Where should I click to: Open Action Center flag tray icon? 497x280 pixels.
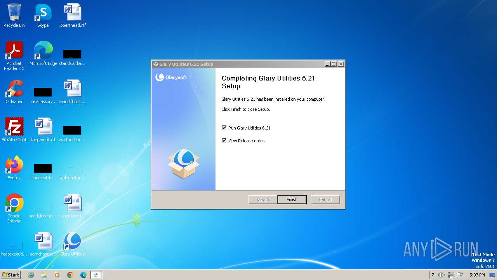coord(460,275)
